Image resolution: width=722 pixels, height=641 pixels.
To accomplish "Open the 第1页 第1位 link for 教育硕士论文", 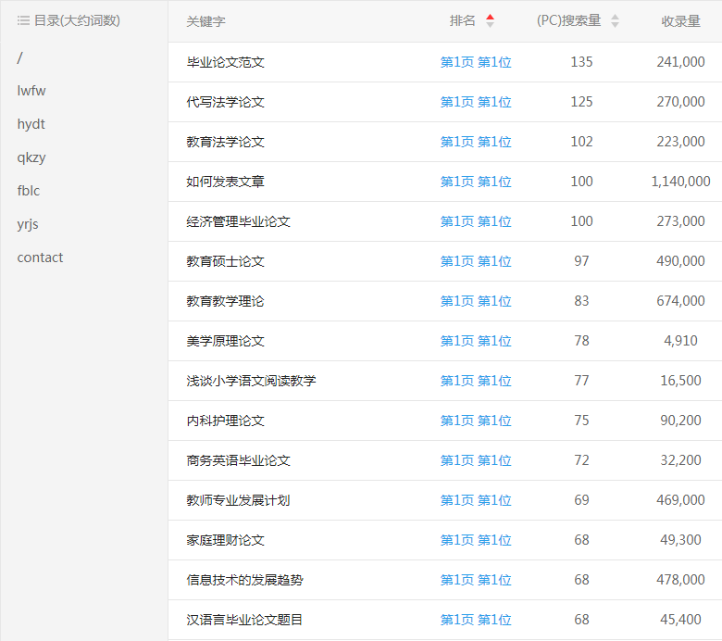I will pos(475,261).
